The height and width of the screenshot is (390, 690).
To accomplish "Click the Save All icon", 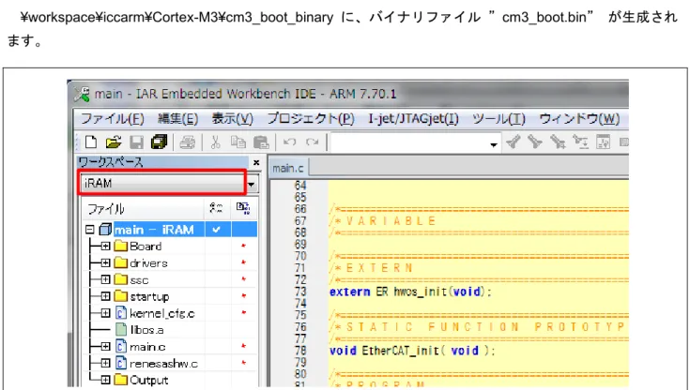I will point(159,142).
